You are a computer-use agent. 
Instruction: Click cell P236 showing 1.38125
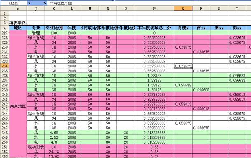[154, 76]
